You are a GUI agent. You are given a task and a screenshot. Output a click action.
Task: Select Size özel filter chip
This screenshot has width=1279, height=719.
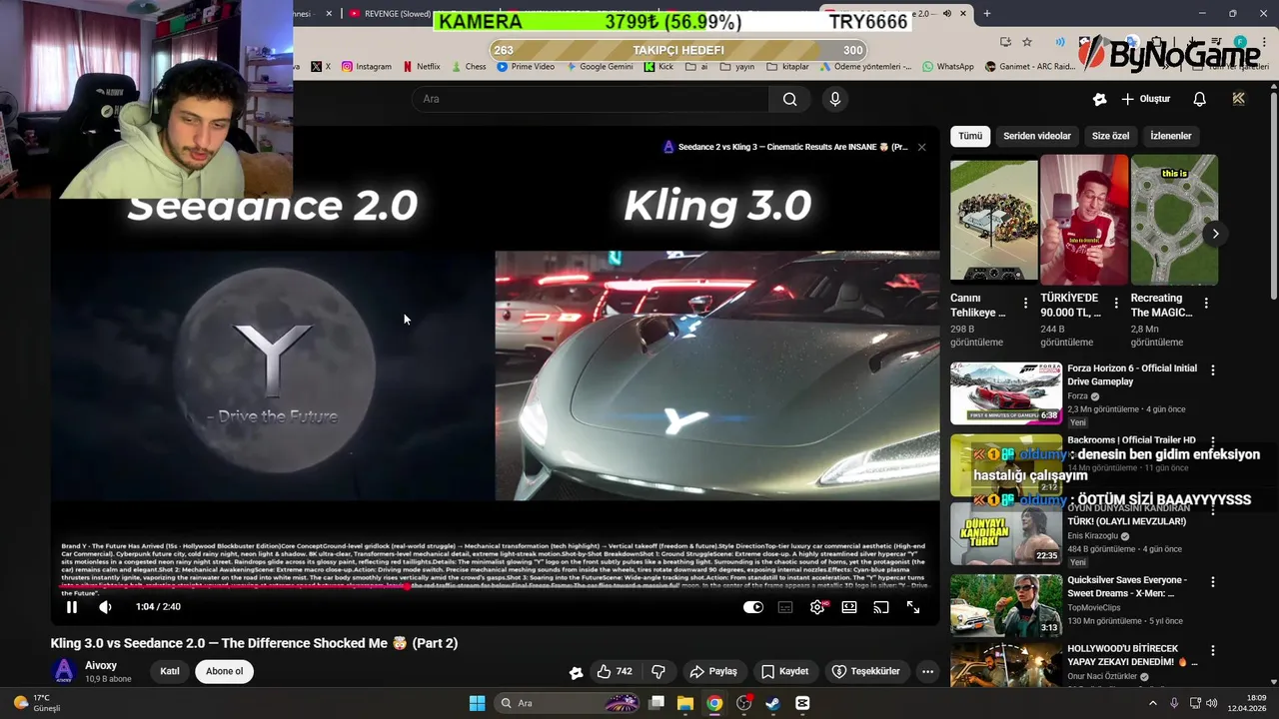tap(1110, 136)
